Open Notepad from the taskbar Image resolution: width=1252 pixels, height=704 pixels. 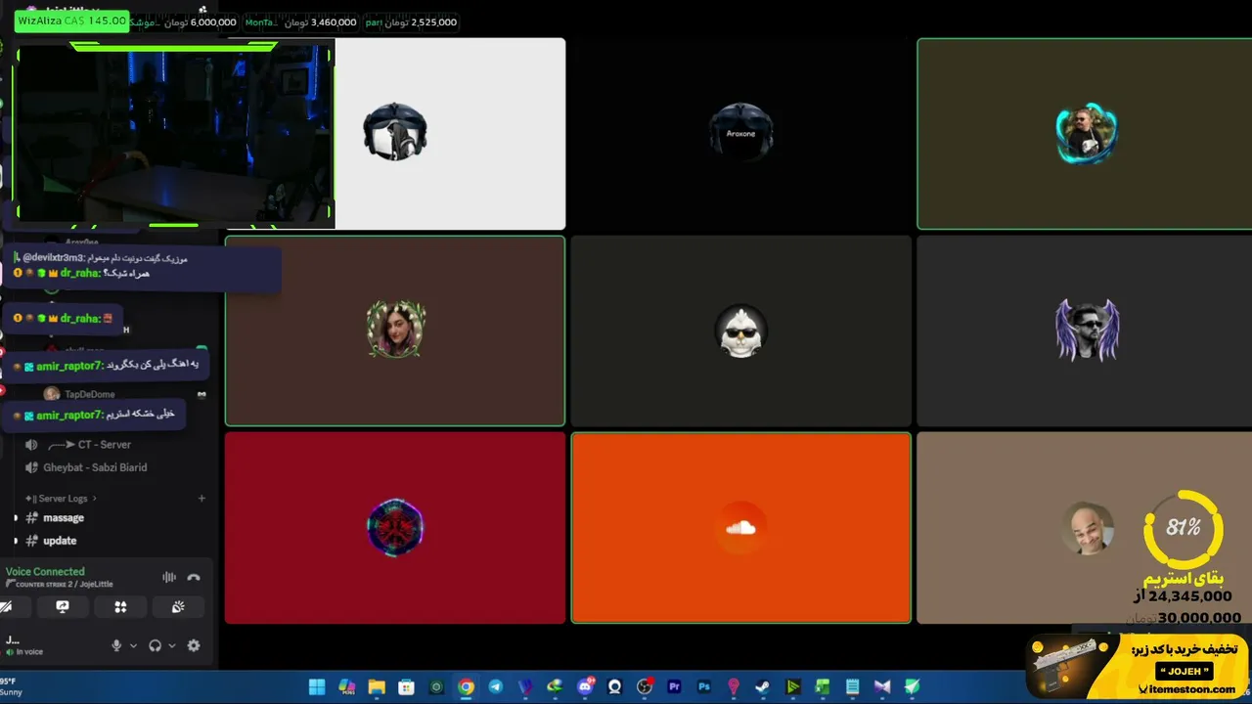pyautogui.click(x=852, y=686)
